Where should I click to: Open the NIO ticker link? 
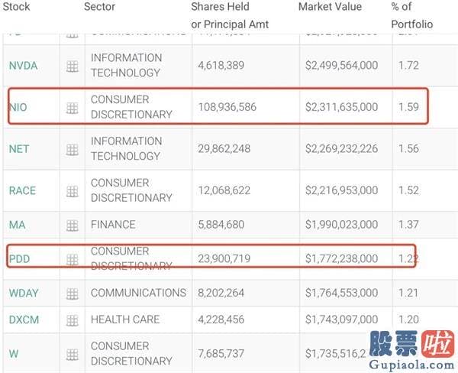(18, 107)
